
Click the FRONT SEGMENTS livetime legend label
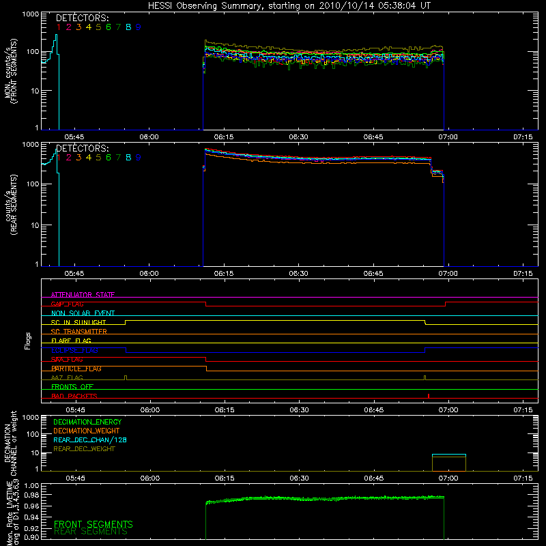tap(94, 524)
